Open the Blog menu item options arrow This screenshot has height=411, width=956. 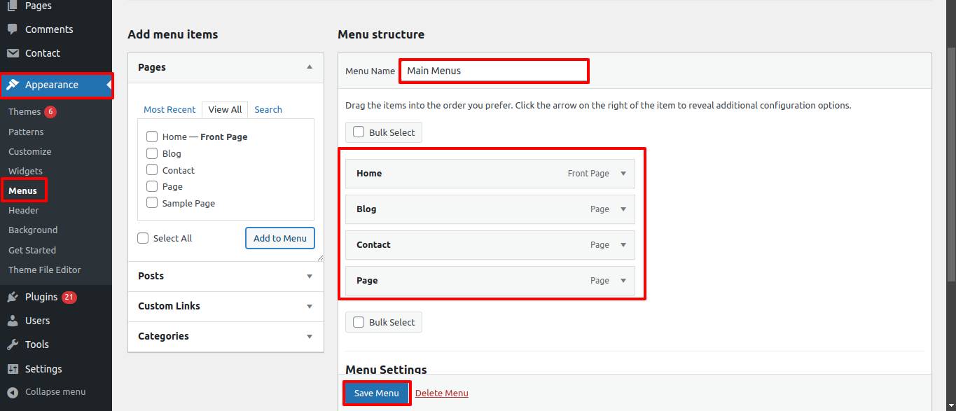(623, 209)
